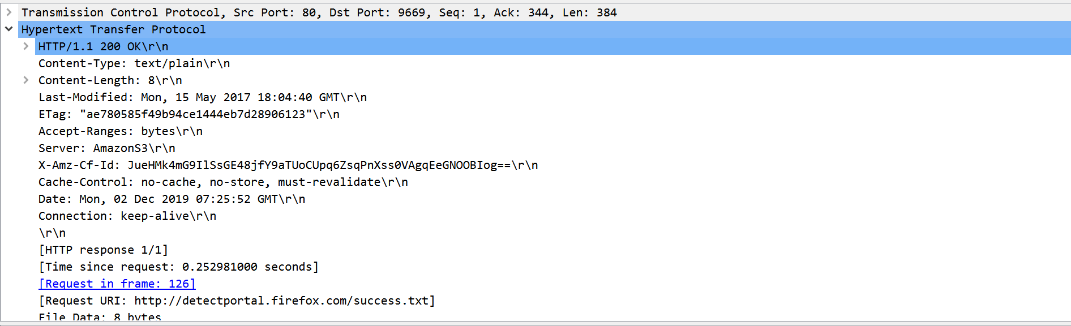Viewport: 1071px width, 326px height.
Task: Expand the Transmission Control Protocol section arrow
Action: tap(9, 12)
